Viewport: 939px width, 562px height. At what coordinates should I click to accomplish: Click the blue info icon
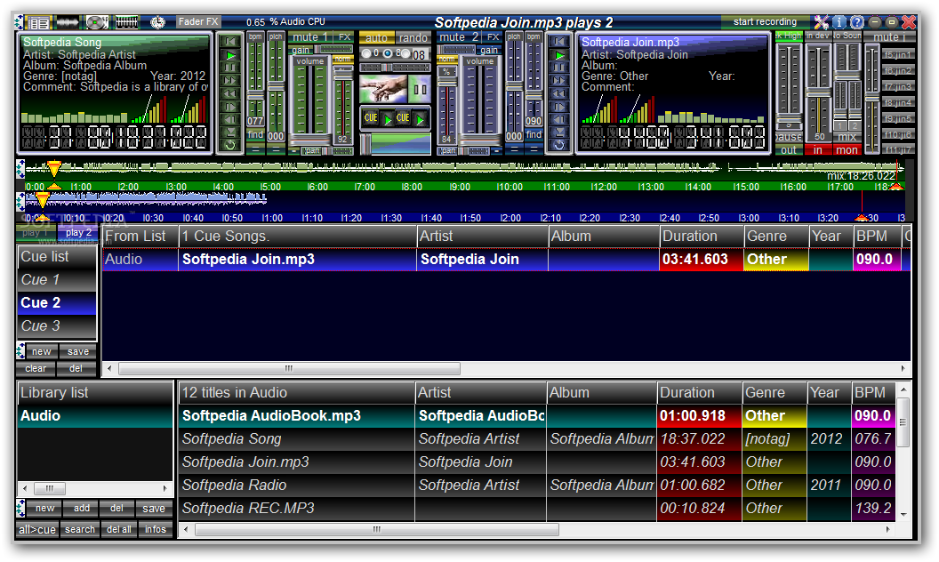[839, 22]
